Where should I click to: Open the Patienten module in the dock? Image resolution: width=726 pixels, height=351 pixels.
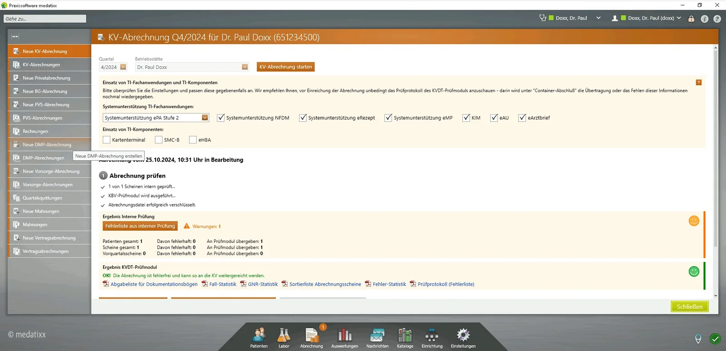[x=259, y=338]
